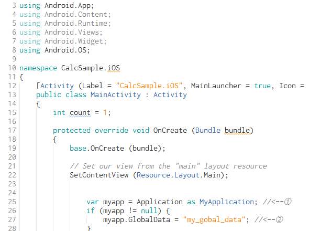This screenshot has width=309, height=231.
Task: Click the "using Android.Runtime;" line
Action: point(65,23)
